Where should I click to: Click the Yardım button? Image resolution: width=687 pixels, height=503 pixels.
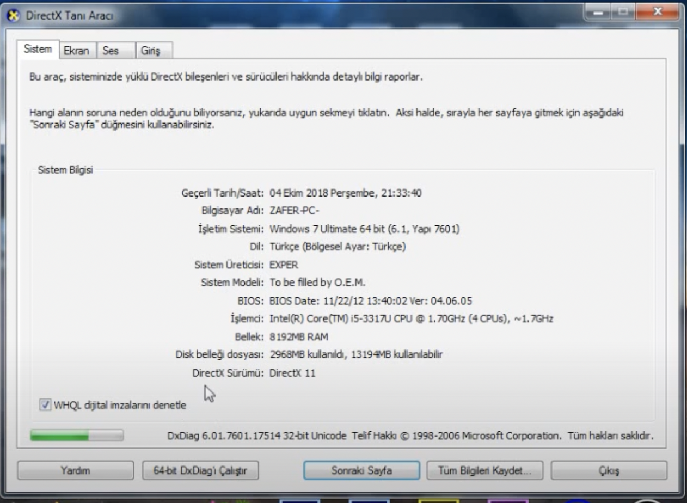click(75, 470)
